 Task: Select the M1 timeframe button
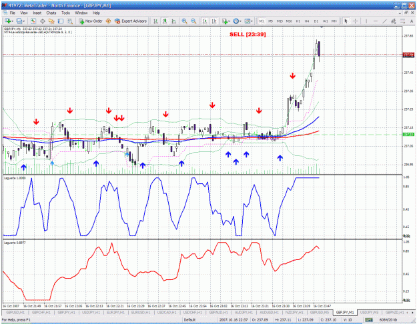point(262,21)
